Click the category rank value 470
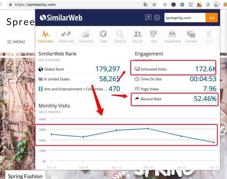 (x=114, y=89)
